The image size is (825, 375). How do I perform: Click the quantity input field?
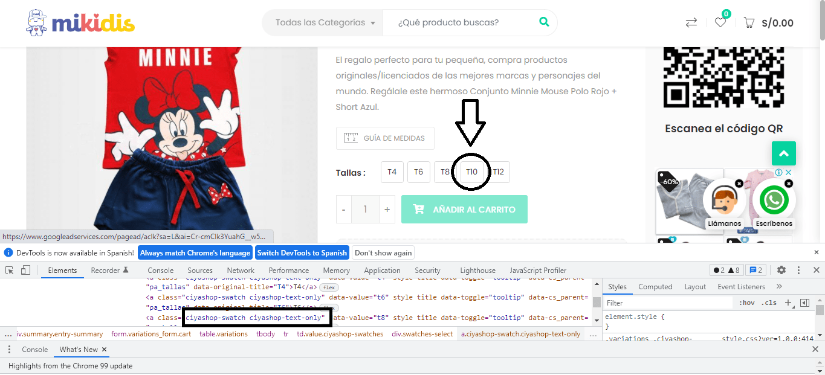(x=366, y=210)
